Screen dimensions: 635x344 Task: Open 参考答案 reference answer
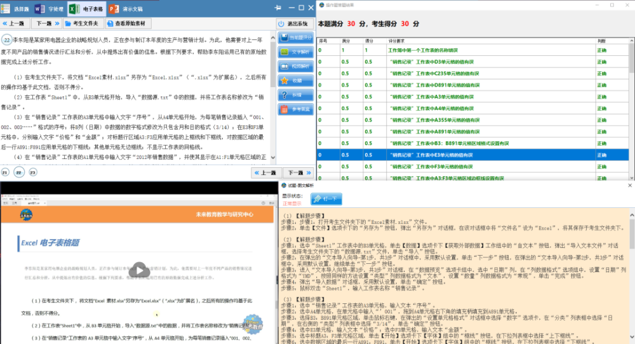click(x=296, y=109)
